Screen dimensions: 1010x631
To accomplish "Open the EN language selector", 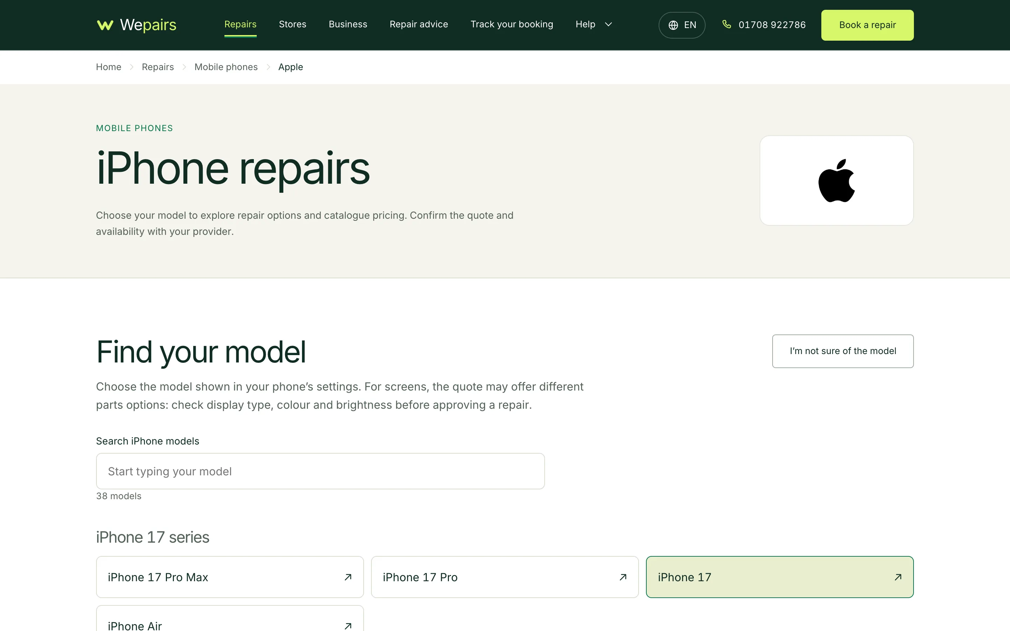I will tap(681, 25).
